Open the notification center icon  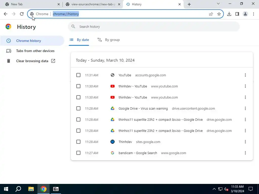(x=251, y=189)
